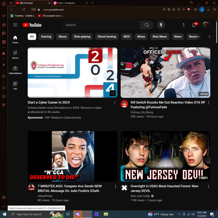Screen dimensions: 218x218
Task: Open the YouTube account avatar menu
Action: (x=206, y=25)
